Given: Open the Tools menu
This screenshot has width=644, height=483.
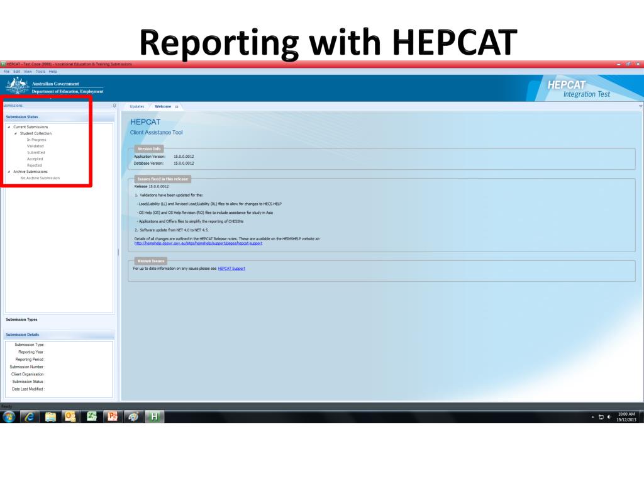Looking at the screenshot, I should tap(40, 72).
